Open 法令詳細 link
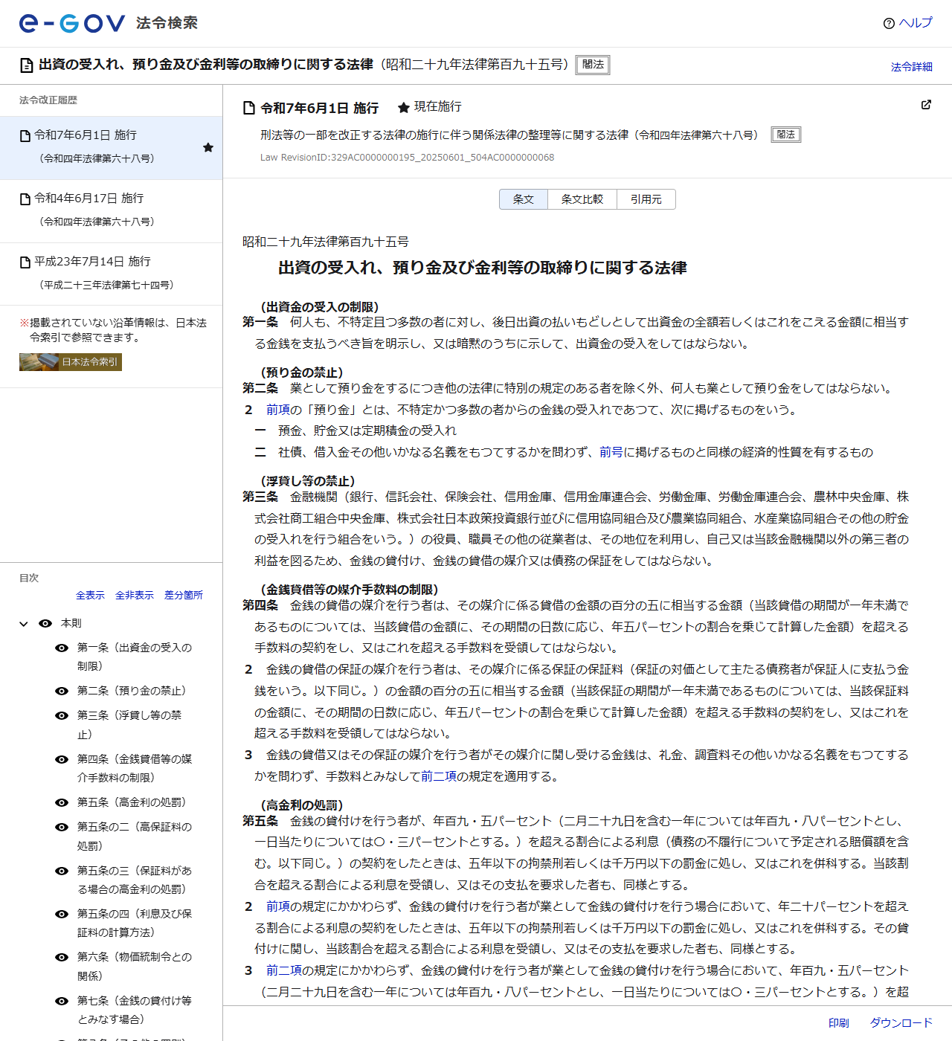Image resolution: width=952 pixels, height=1041 pixels. tap(912, 67)
